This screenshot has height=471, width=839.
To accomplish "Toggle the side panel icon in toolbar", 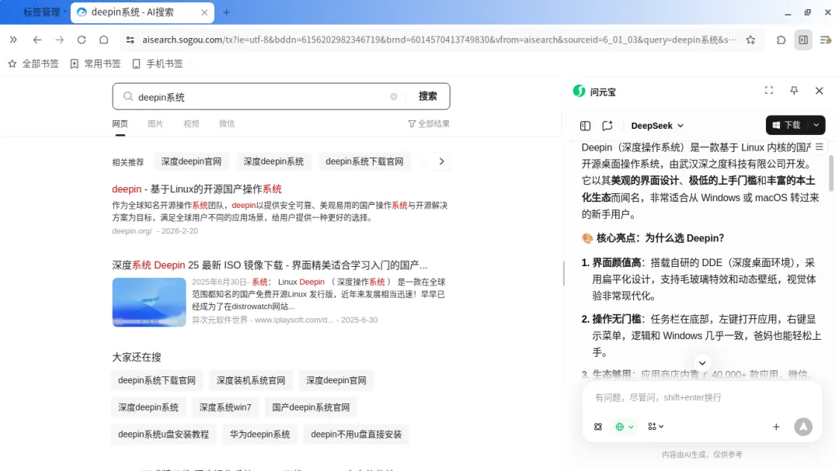I will pyautogui.click(x=803, y=40).
